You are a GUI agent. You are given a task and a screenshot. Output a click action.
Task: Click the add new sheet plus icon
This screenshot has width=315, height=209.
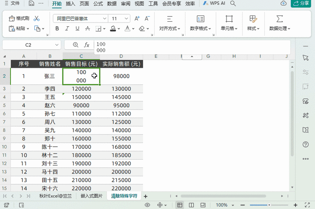point(146,196)
